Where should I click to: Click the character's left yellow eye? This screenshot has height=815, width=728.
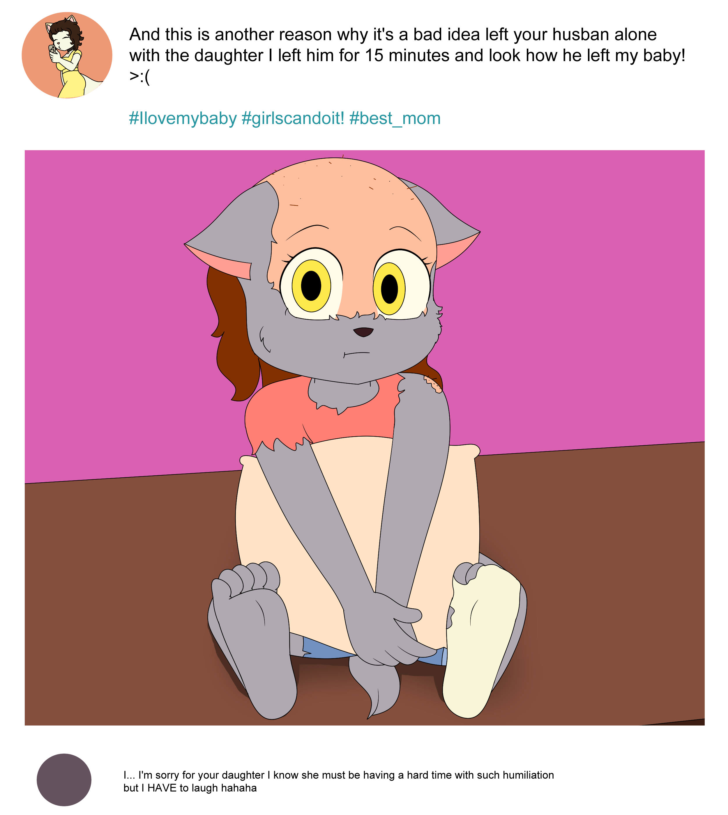[x=311, y=286]
